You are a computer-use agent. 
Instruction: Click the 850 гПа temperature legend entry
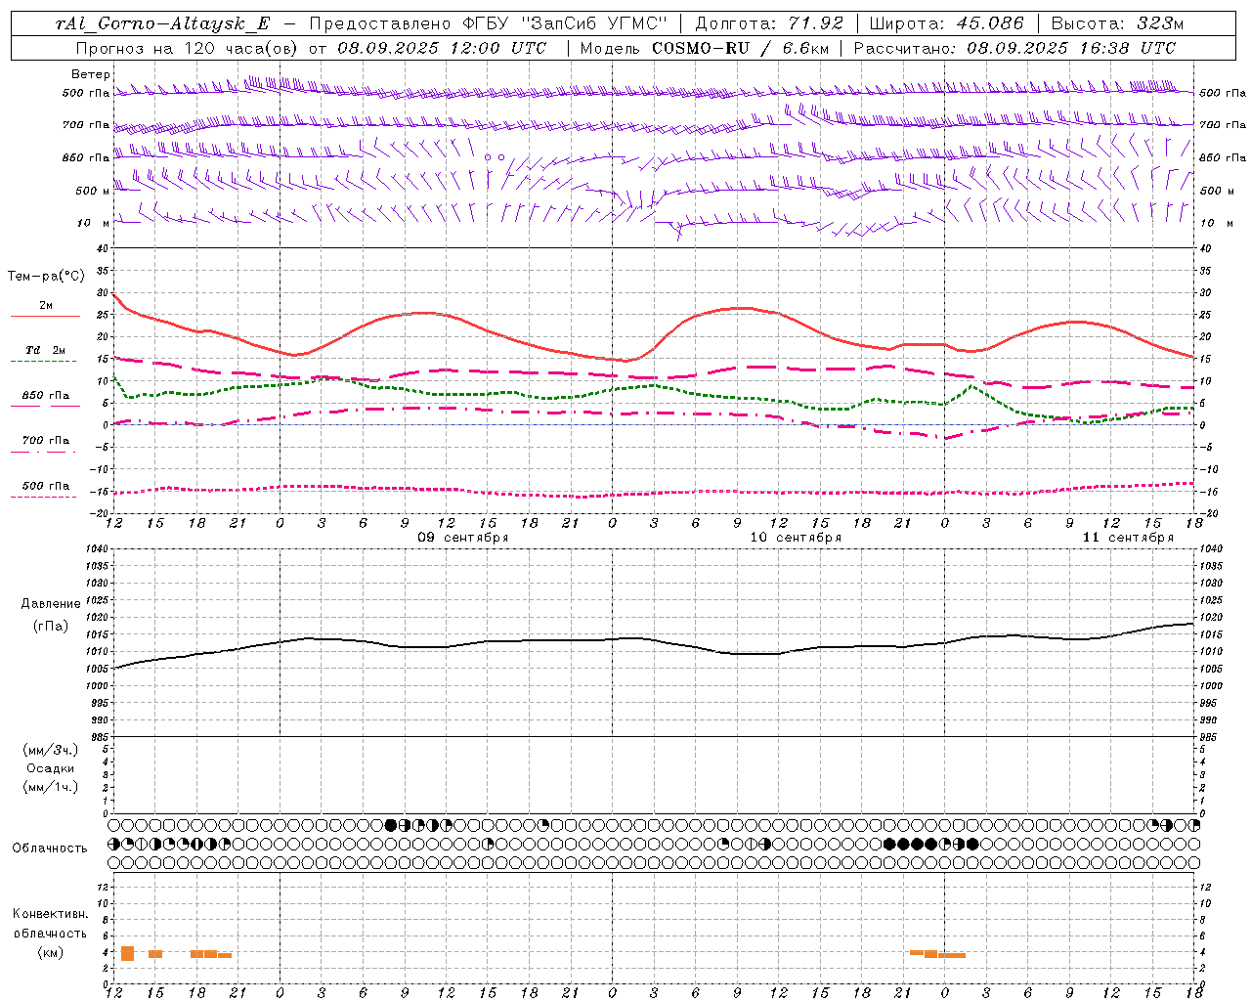click(45, 396)
